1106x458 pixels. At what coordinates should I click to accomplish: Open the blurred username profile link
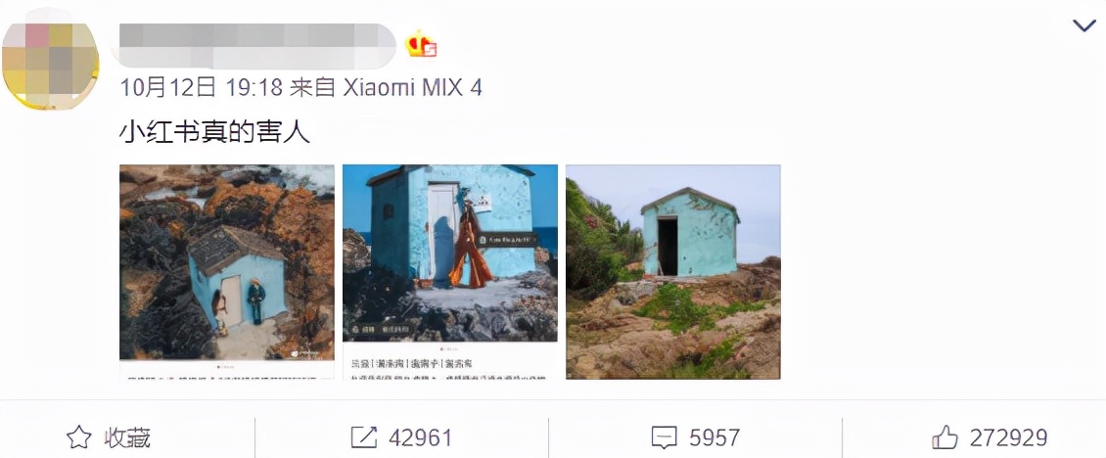257,47
